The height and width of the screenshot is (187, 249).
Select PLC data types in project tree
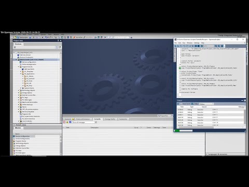(27, 100)
